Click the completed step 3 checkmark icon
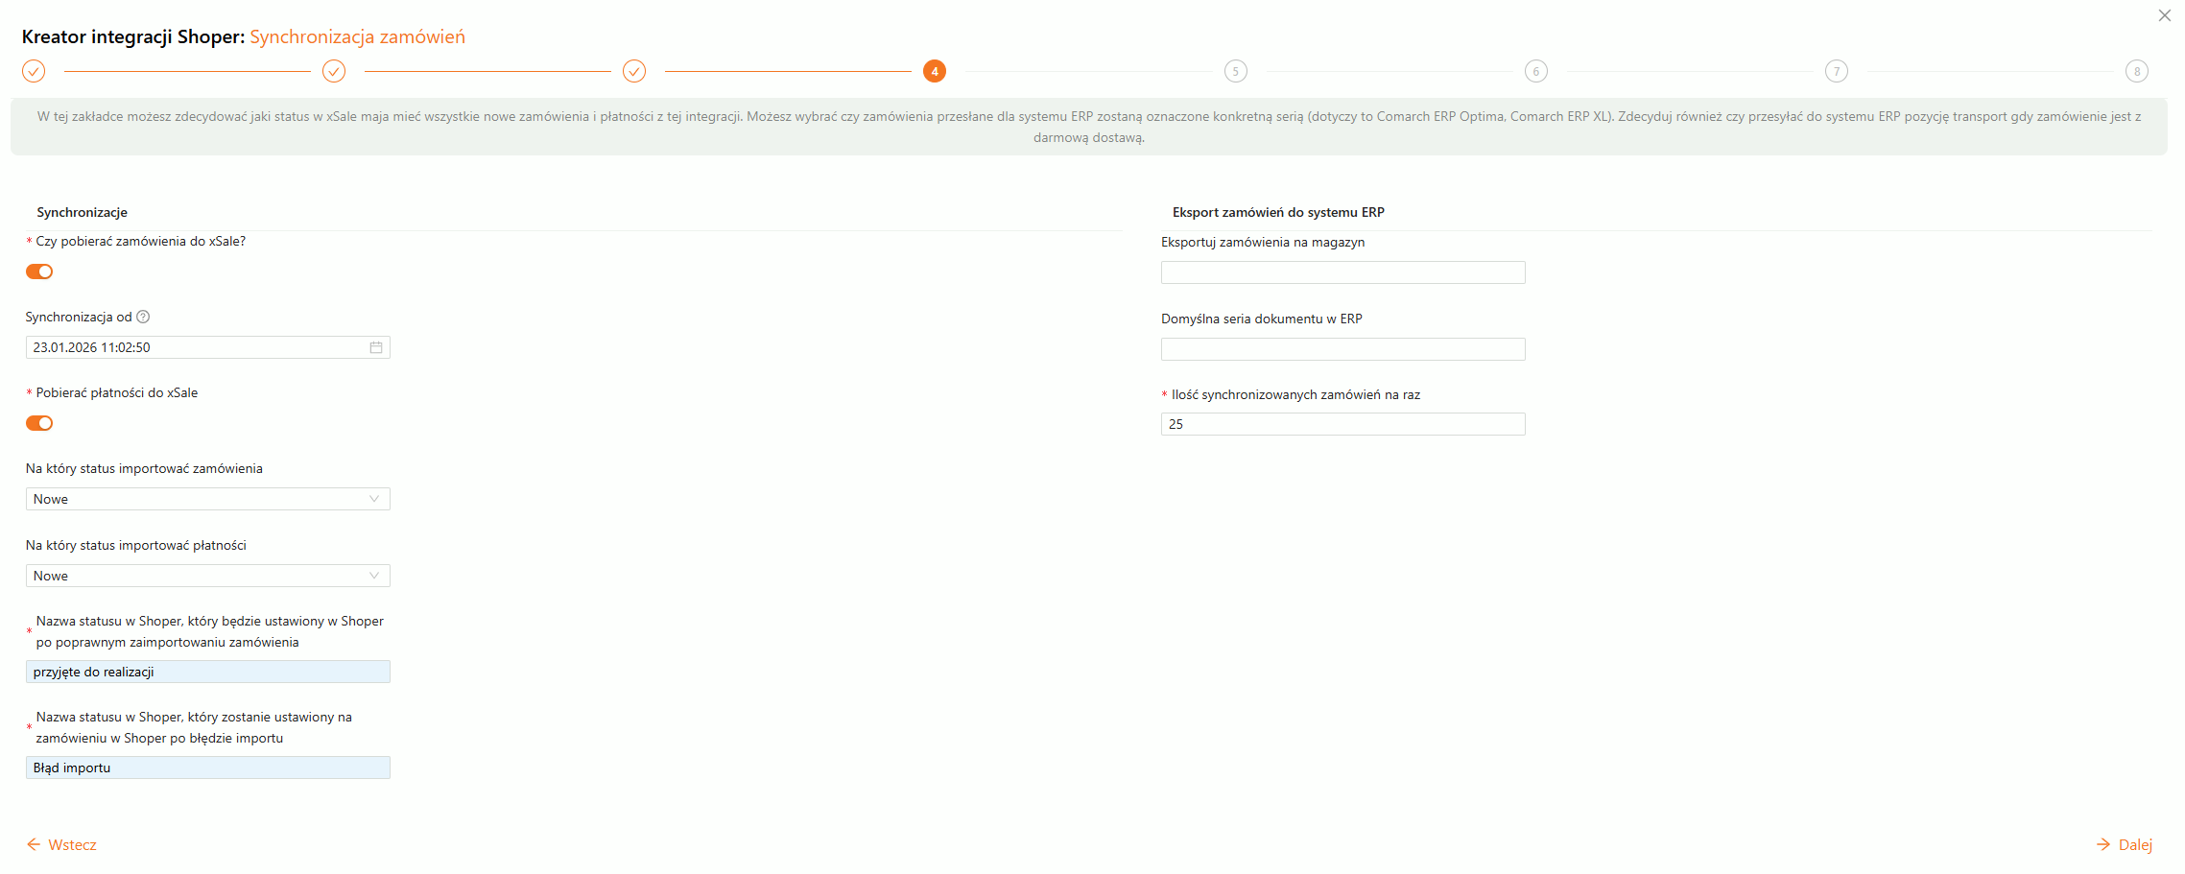The height and width of the screenshot is (874, 2185). point(634,71)
